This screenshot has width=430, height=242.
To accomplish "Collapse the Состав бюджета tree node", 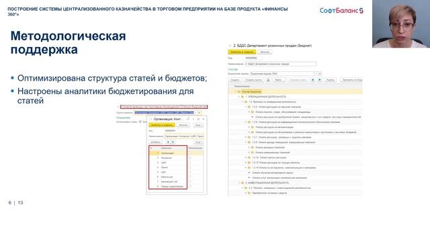I will (236, 91).
